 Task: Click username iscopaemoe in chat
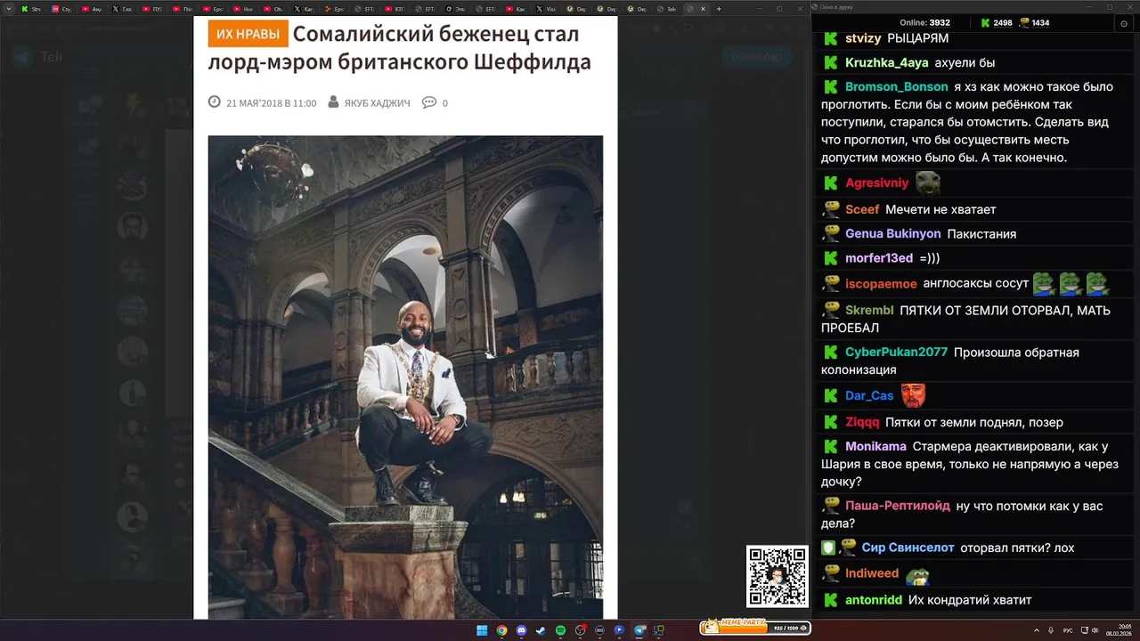(x=881, y=283)
